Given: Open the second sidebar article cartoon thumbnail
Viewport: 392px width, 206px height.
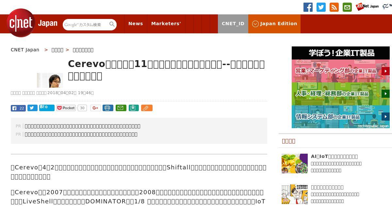Looking at the screenshot, I should (295, 194).
